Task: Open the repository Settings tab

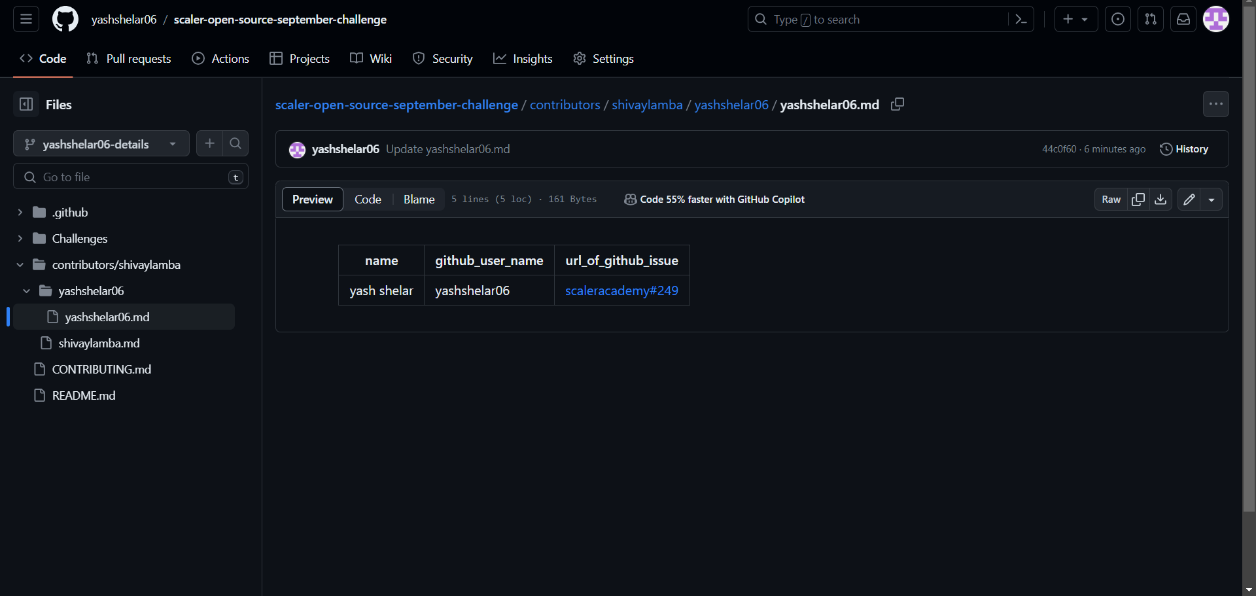Action: tap(602, 58)
